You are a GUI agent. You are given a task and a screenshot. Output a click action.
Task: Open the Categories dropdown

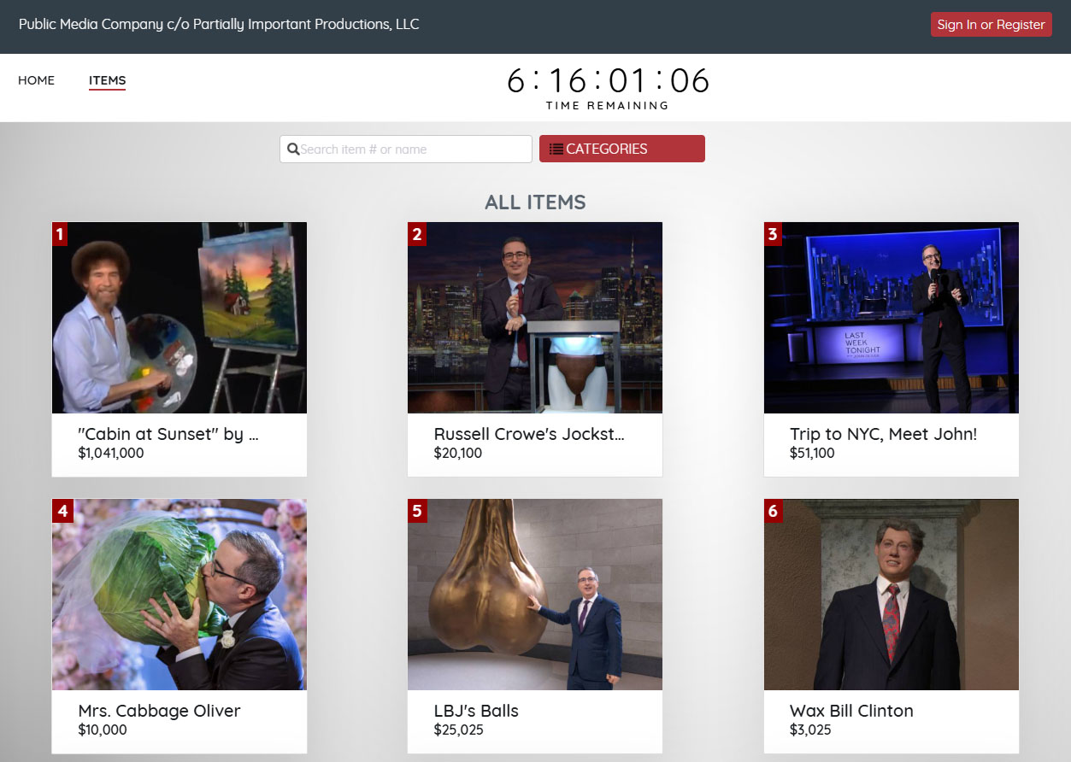[621, 149]
